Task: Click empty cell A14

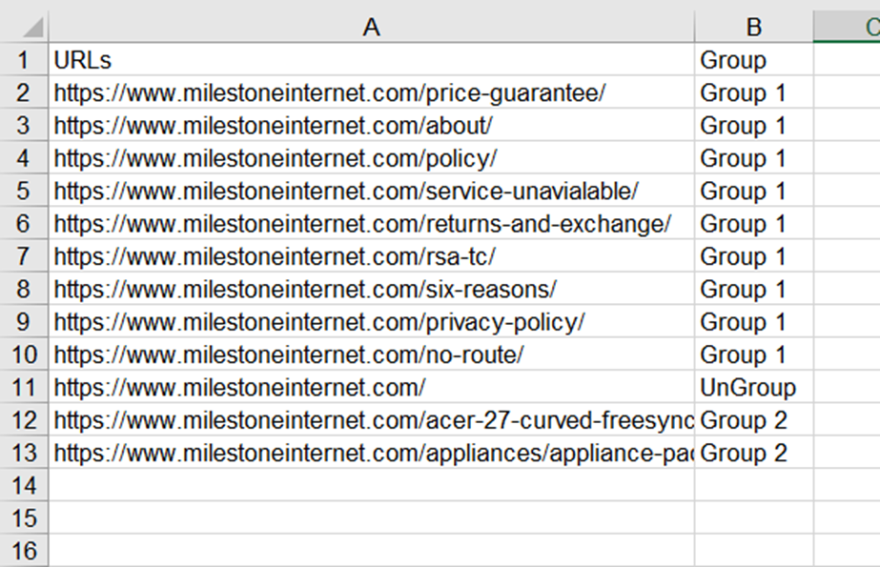Action: pos(372,485)
